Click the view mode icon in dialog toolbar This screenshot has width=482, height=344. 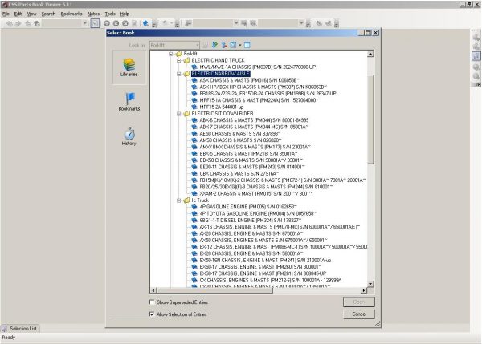tap(233, 45)
